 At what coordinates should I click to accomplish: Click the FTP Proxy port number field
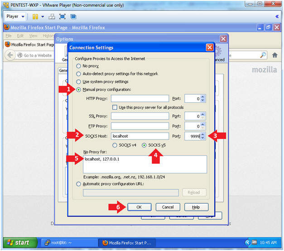pos(193,126)
